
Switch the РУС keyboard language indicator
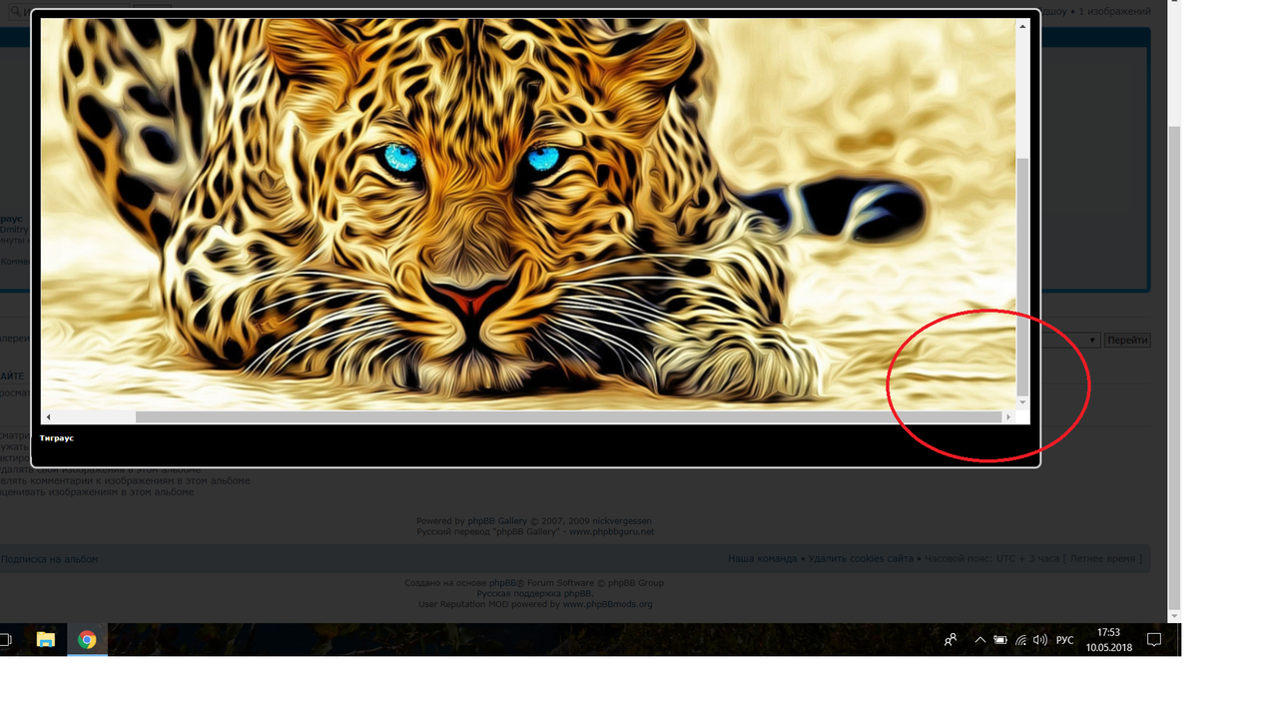(x=1065, y=640)
